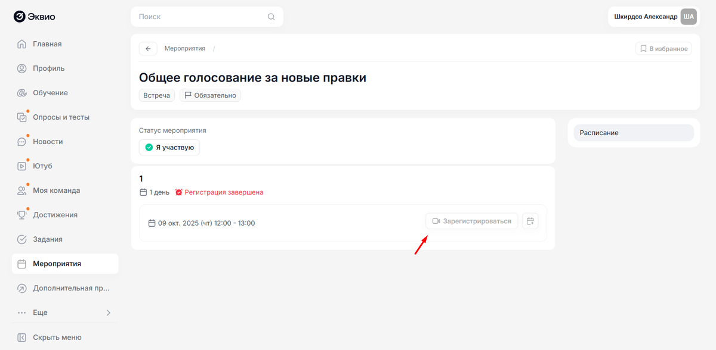Screen dimensions: 716x350
Task: Click the green check status icon
Action: pos(149,148)
